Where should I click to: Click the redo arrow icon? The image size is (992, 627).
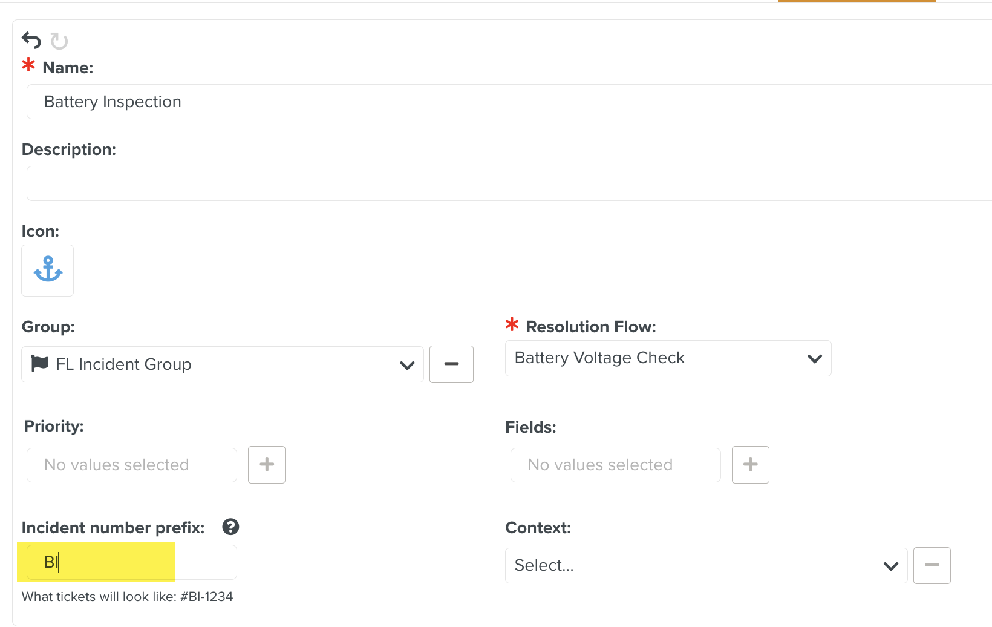tap(59, 41)
